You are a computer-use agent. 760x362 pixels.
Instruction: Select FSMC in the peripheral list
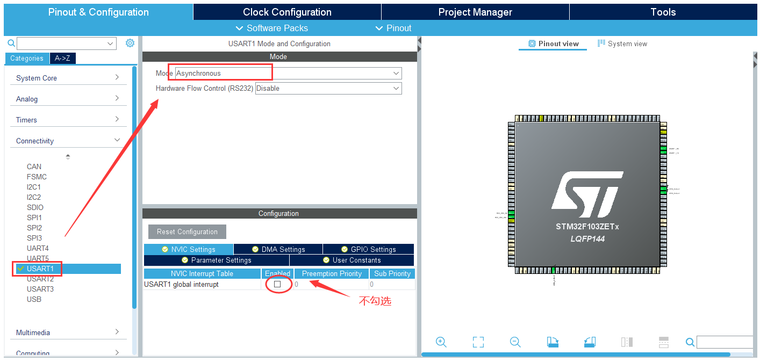pos(37,177)
